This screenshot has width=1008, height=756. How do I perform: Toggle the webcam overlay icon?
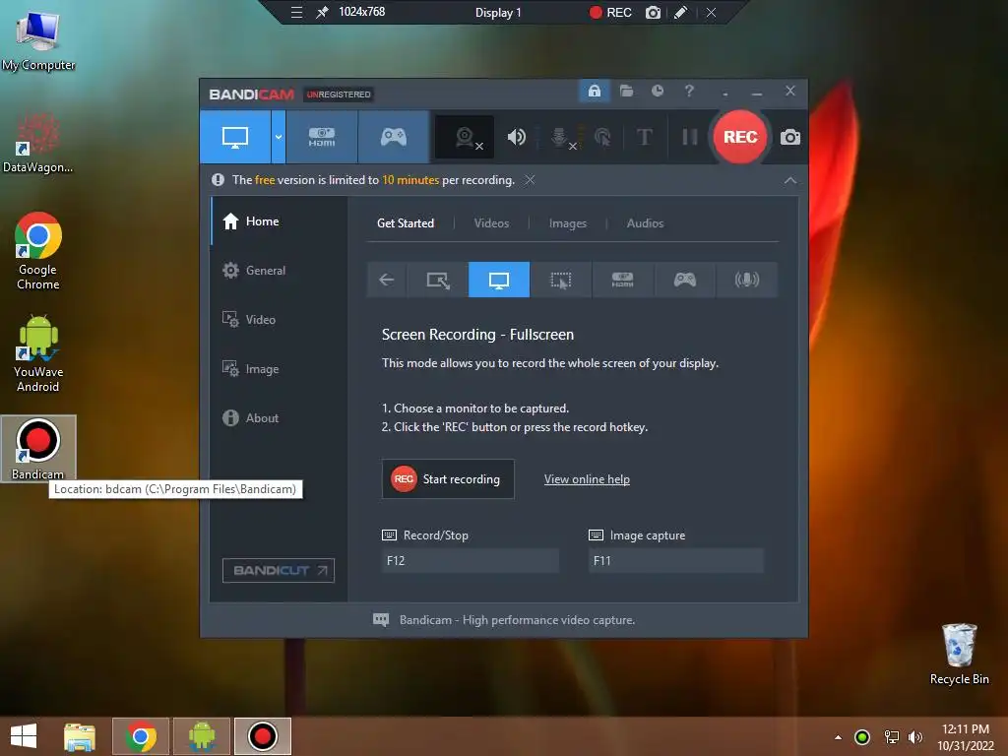[466, 137]
